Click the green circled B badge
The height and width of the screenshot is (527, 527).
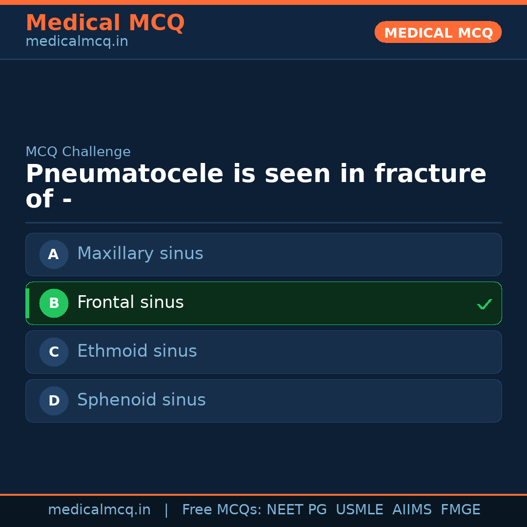(x=54, y=303)
